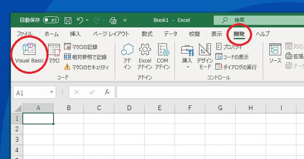Viewport: 304px width, 159px height.
Task: Select column C header
Action: 99,108
